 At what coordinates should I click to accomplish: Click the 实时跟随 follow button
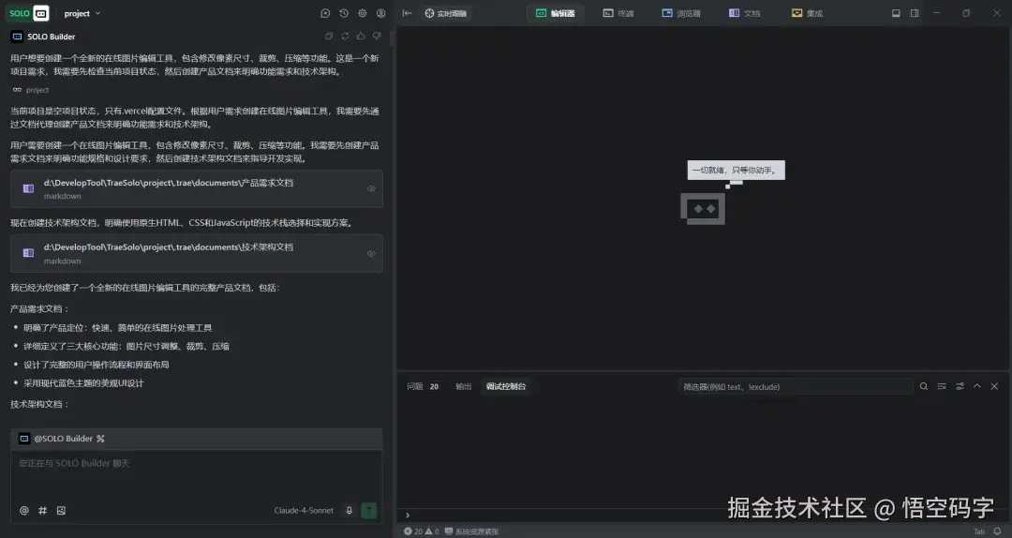click(445, 13)
